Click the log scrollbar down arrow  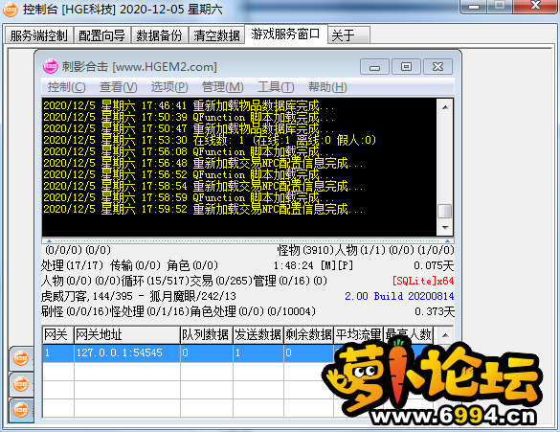tap(445, 228)
